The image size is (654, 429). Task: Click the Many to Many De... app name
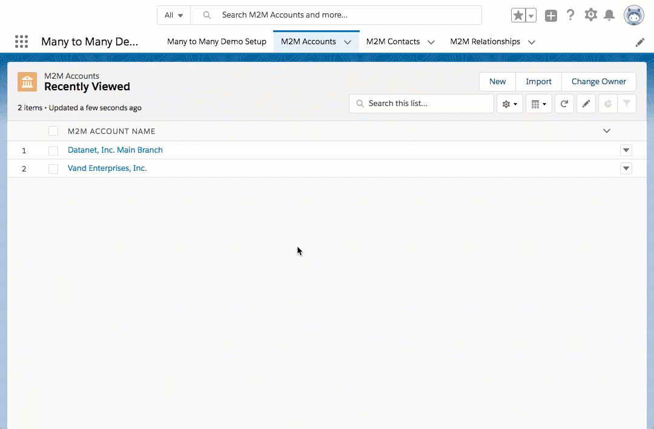point(90,42)
